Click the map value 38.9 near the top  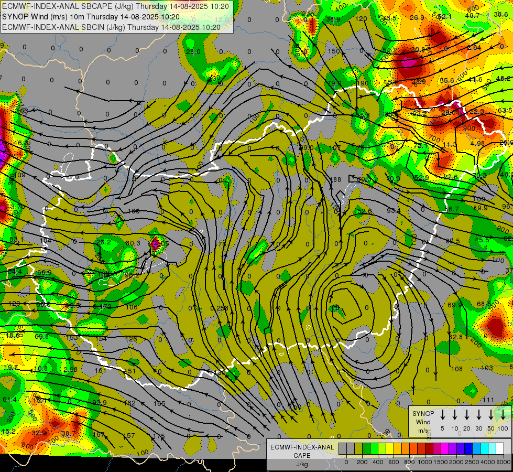[x=333, y=19]
